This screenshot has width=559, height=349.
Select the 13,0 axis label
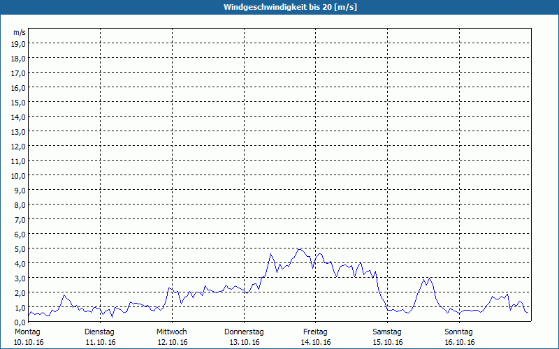(x=18, y=132)
